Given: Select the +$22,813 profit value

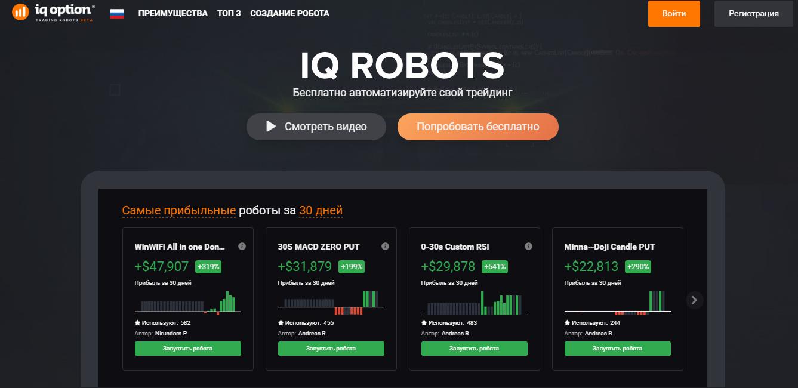Looking at the screenshot, I should [591, 267].
